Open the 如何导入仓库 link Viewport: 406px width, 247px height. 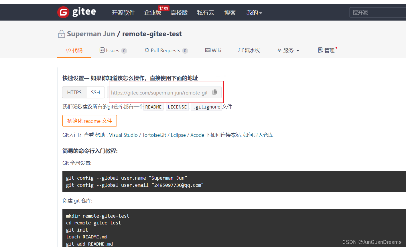coord(258,135)
